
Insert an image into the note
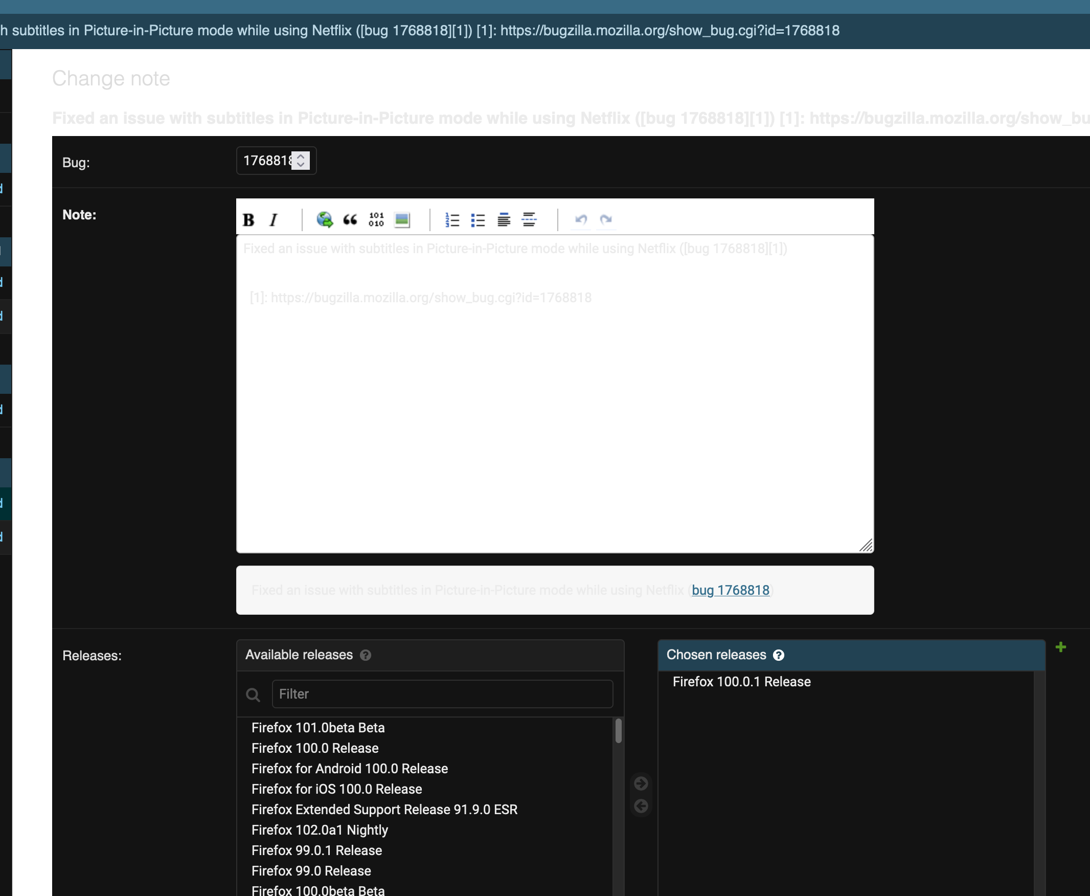(x=402, y=219)
